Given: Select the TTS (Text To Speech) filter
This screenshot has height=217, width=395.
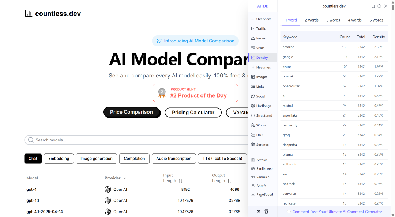Looking at the screenshot, I should tap(222, 159).
